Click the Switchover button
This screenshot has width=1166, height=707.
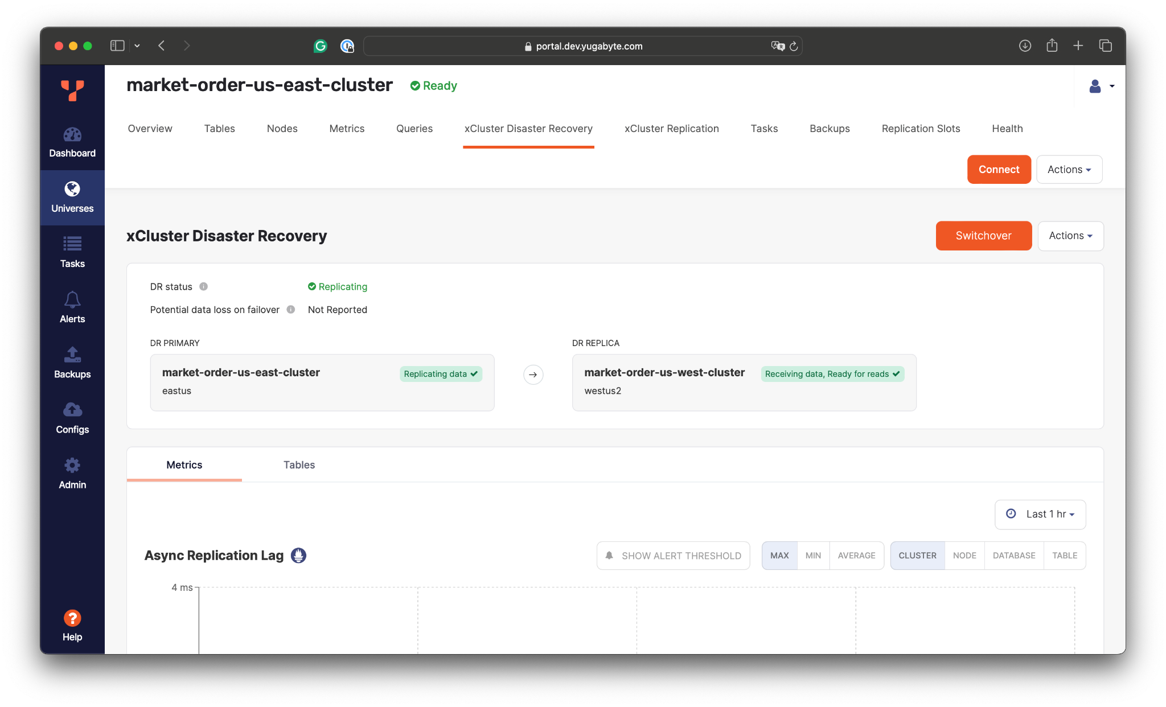pos(983,236)
